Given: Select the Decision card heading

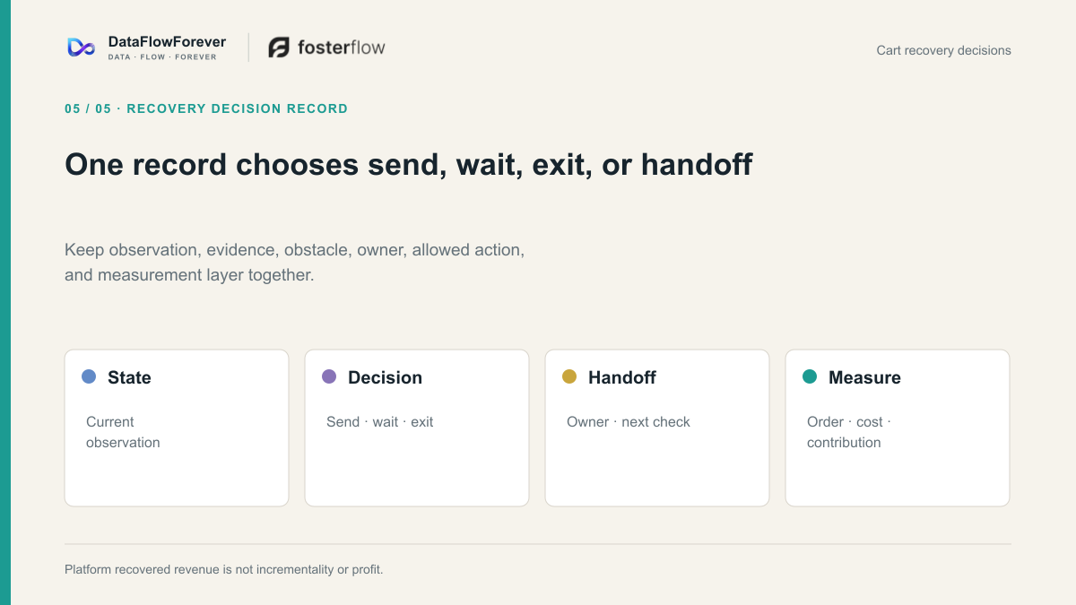Looking at the screenshot, I should (x=385, y=377).
